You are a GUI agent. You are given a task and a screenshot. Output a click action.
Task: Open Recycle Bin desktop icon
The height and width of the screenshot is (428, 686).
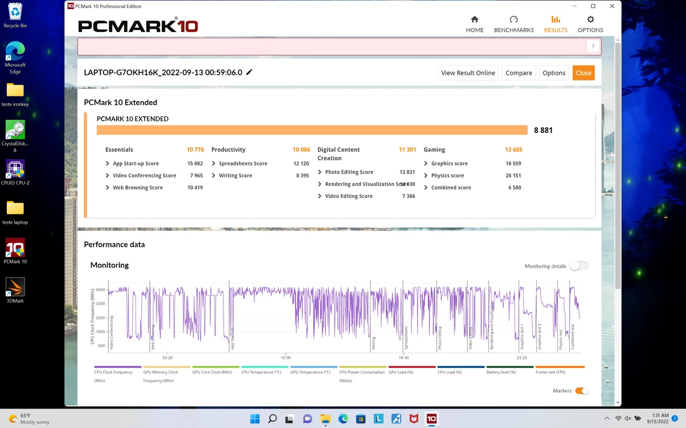[x=15, y=15]
